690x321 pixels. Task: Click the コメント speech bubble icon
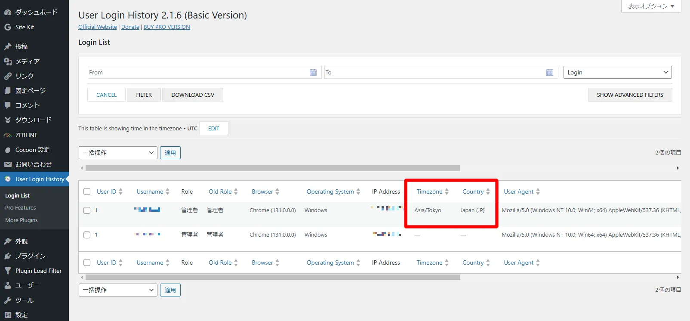(8, 105)
